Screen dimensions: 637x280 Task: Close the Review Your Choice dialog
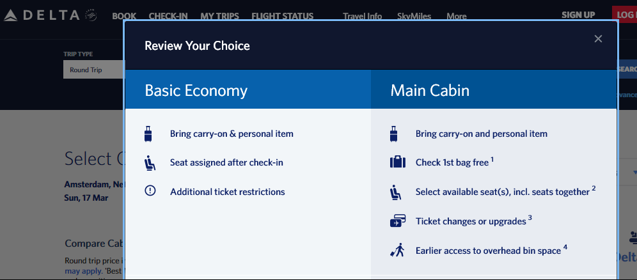click(x=598, y=39)
